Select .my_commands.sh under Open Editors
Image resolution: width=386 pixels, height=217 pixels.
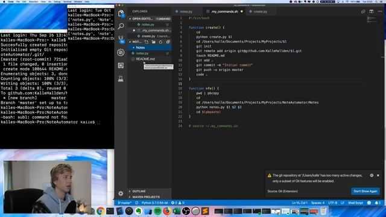coord(150,30)
